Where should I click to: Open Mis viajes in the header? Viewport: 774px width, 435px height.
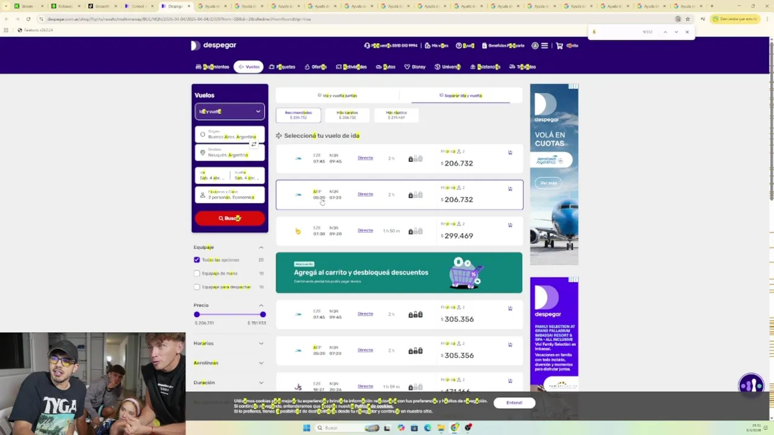tap(436, 45)
